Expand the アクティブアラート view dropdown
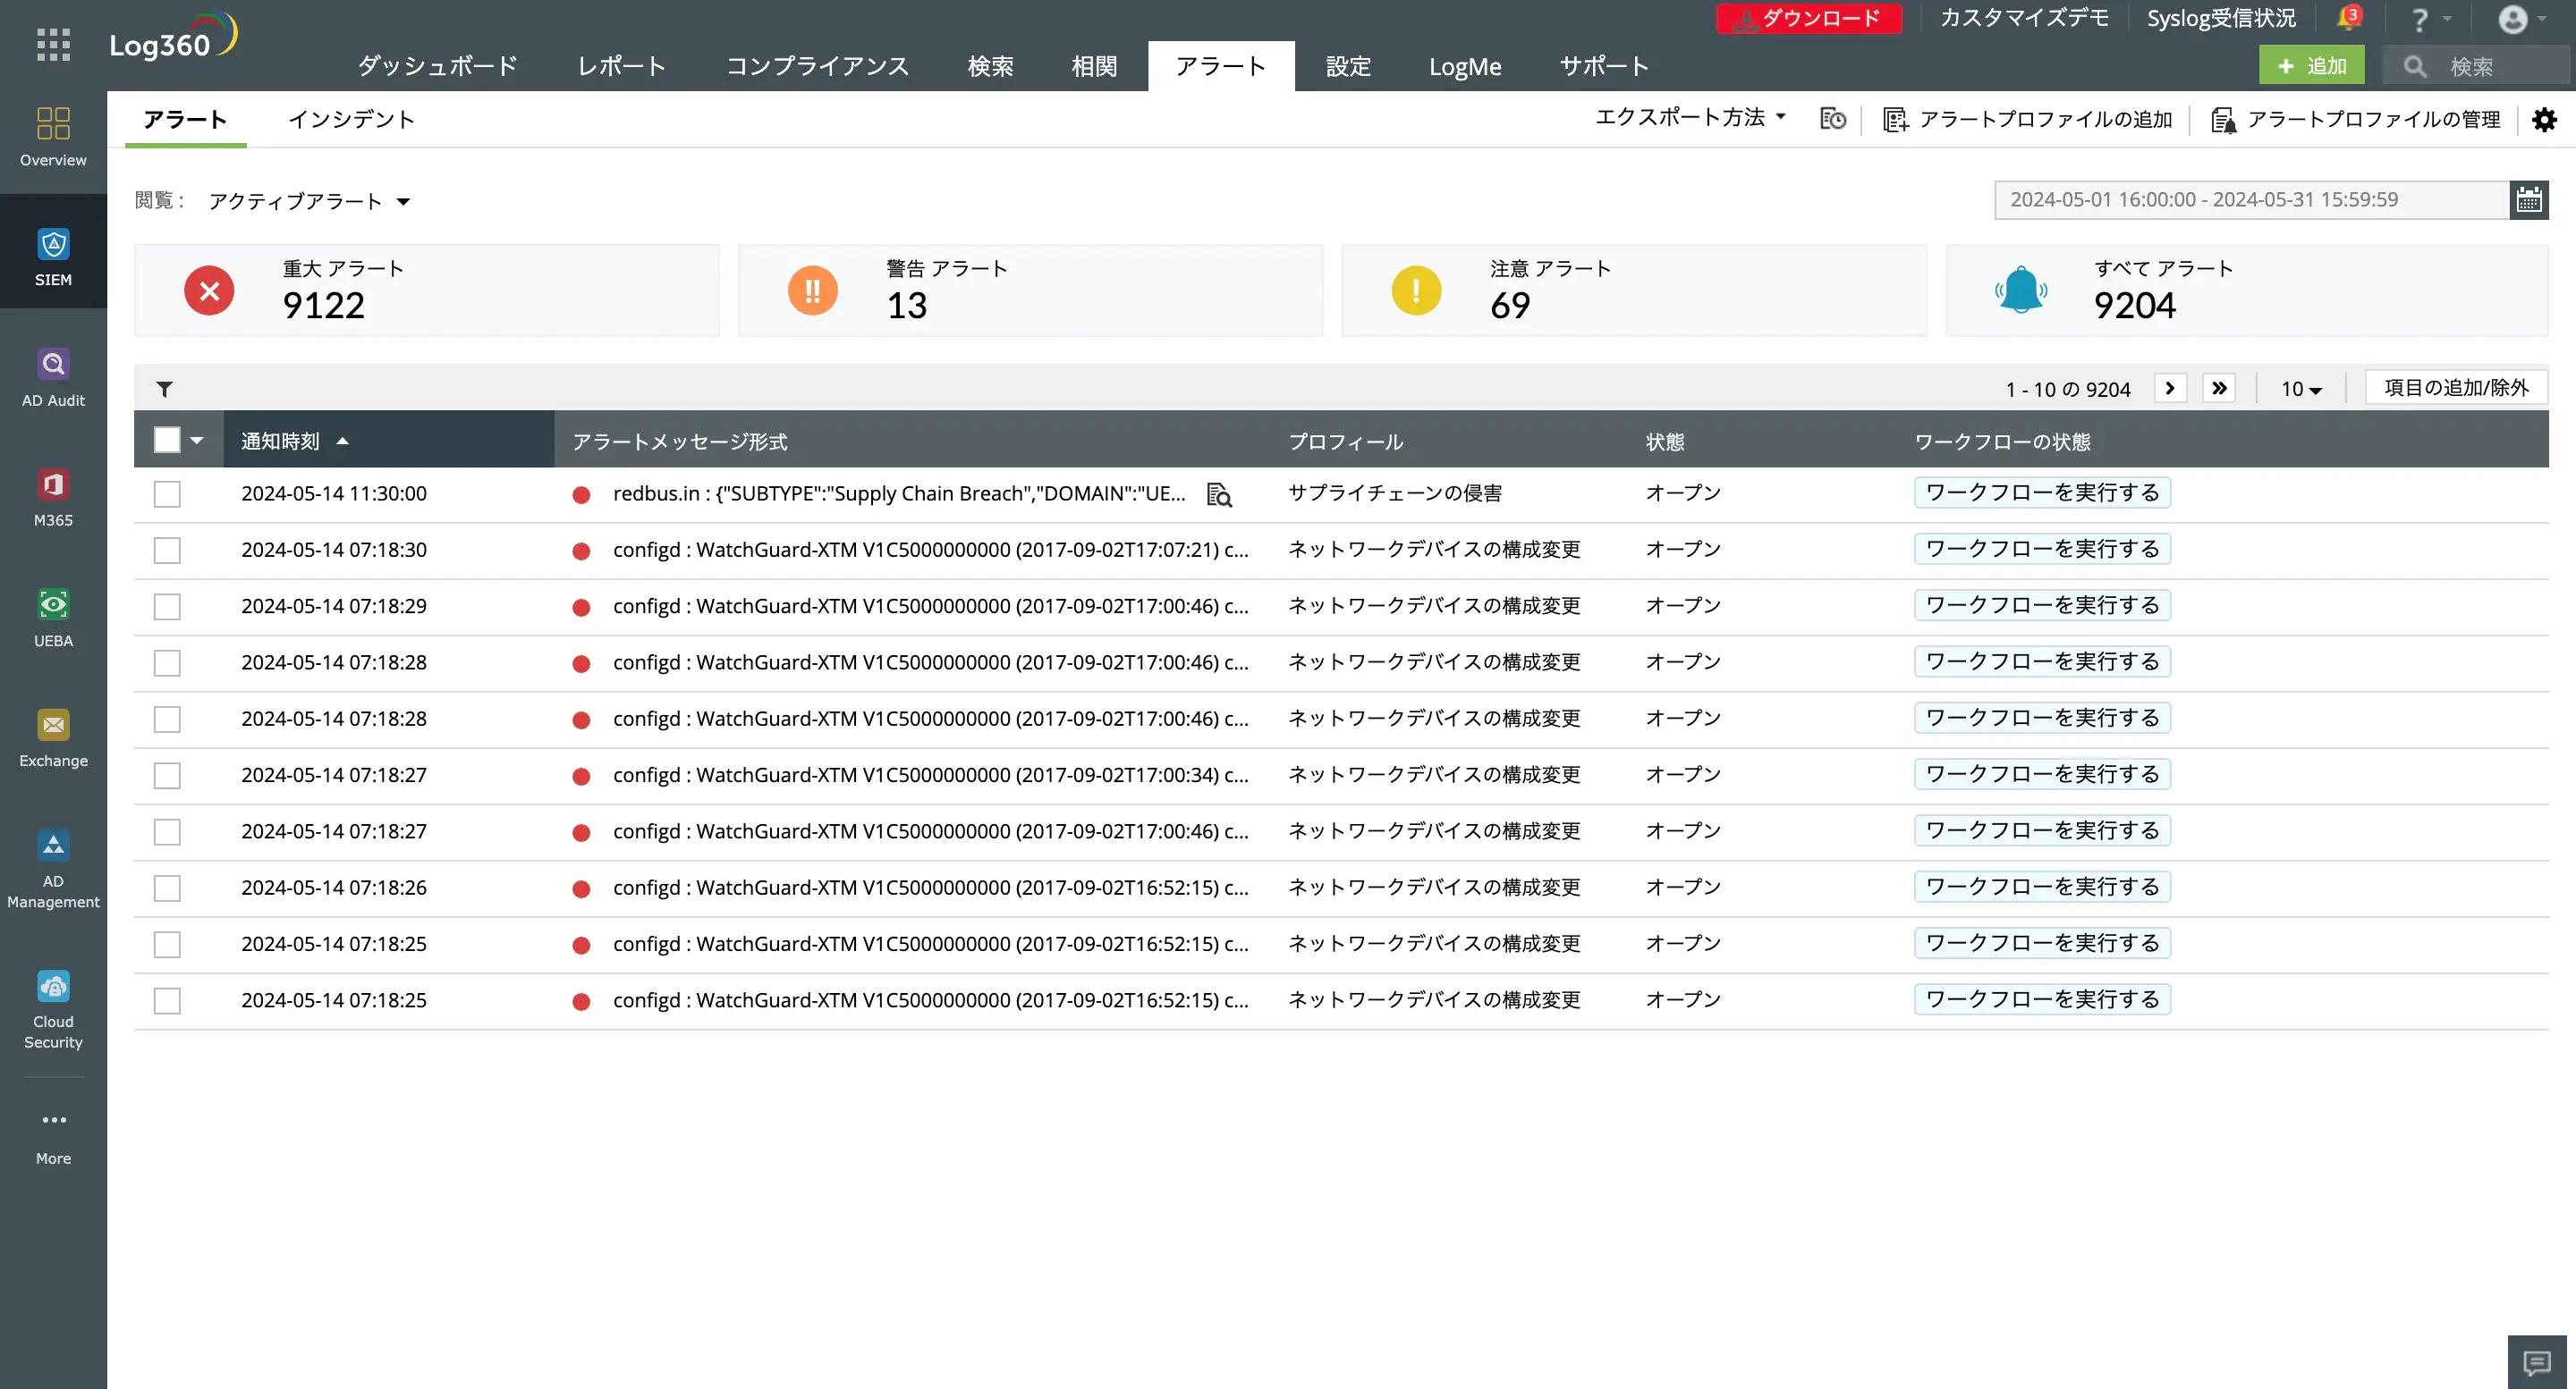This screenshot has height=1389, width=2576. pyautogui.click(x=309, y=202)
